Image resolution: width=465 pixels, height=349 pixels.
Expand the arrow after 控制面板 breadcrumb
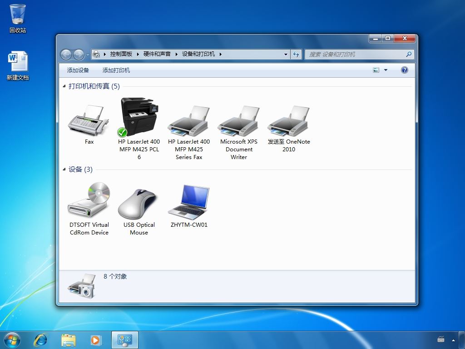tap(138, 55)
